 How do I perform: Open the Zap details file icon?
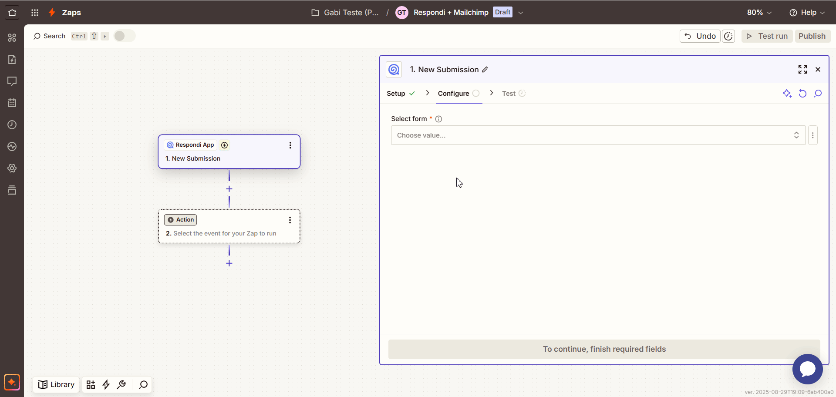pyautogui.click(x=12, y=60)
